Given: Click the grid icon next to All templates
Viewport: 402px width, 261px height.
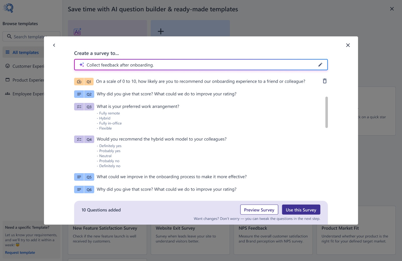Looking at the screenshot, I should point(8,52).
